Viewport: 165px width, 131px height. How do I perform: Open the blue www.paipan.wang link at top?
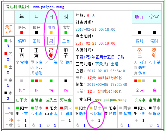(x=48, y=7)
